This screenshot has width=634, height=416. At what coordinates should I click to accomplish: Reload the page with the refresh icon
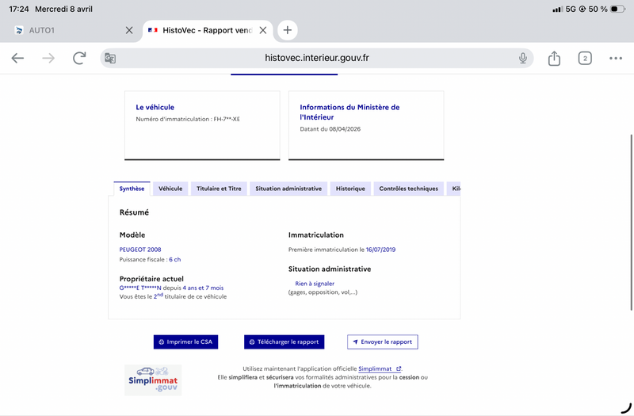pyautogui.click(x=79, y=58)
